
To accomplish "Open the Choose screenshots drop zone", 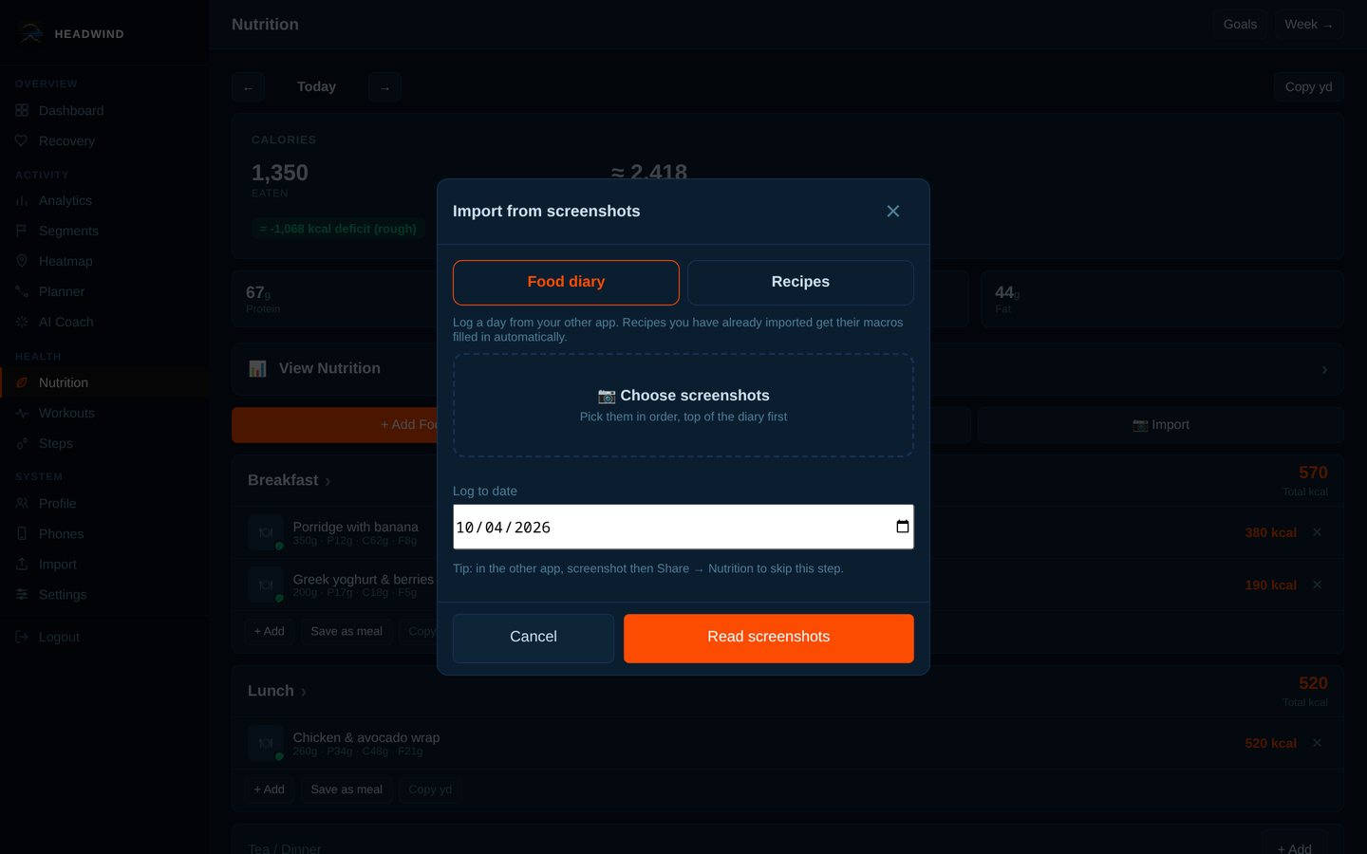I will tap(683, 405).
